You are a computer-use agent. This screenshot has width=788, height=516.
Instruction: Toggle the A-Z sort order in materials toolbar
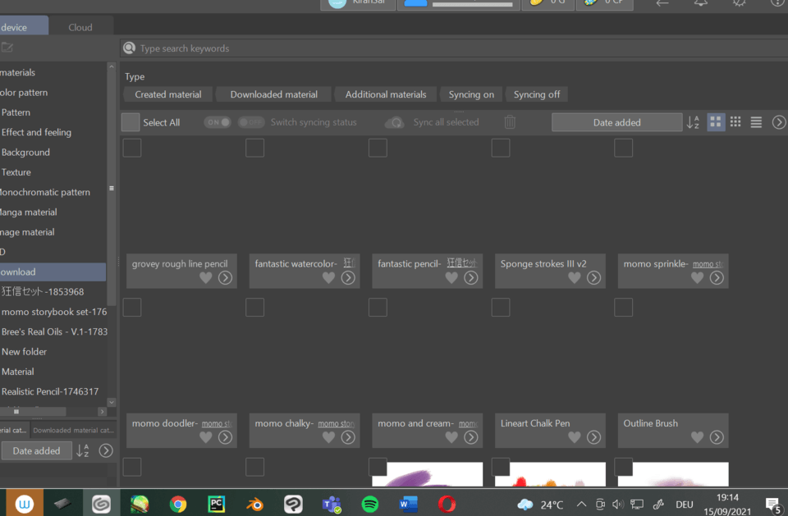click(x=693, y=122)
